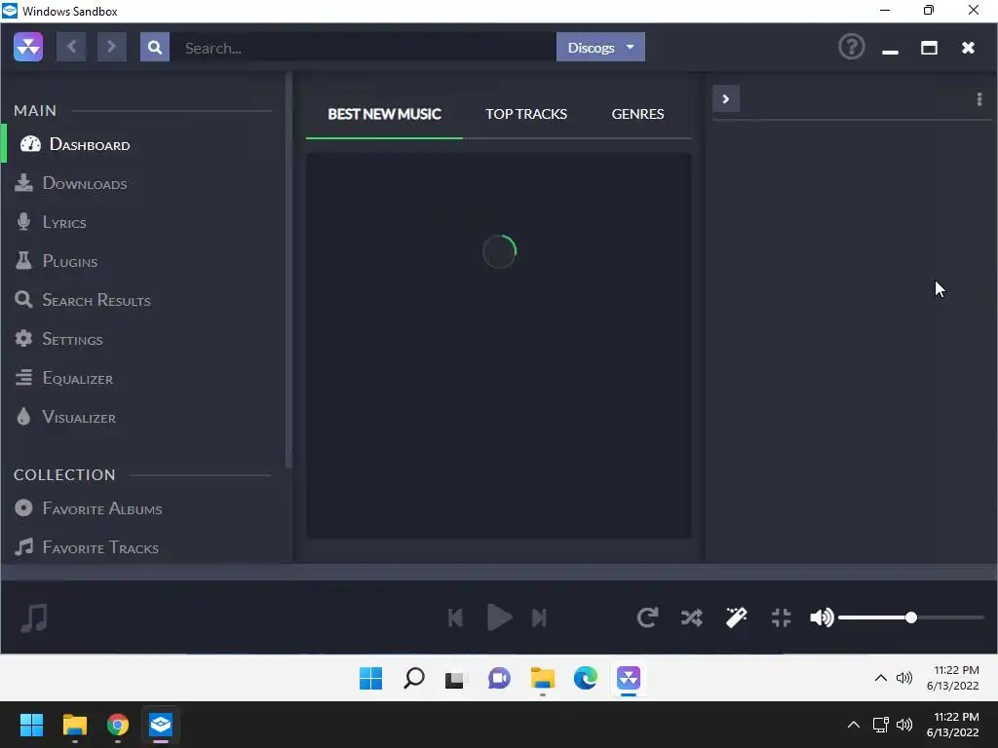The width and height of the screenshot is (998, 748).
Task: Skip to the previous track
Action: tap(456, 617)
